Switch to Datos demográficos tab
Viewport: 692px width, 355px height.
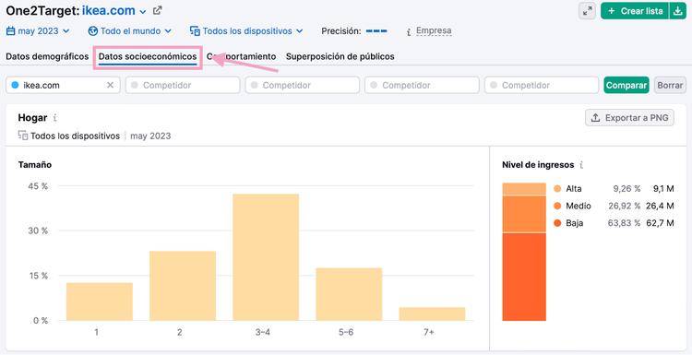[47, 56]
